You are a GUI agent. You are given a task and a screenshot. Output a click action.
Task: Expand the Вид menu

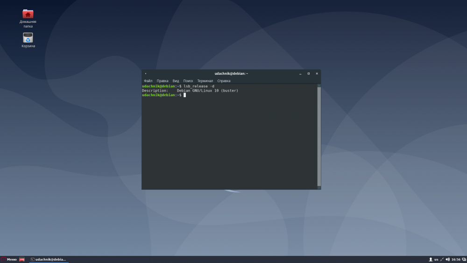(176, 81)
